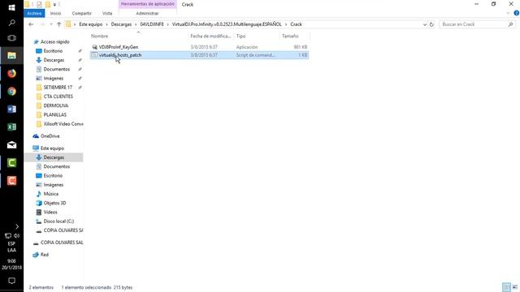Show hidden tray icons chevron

click(17, 226)
